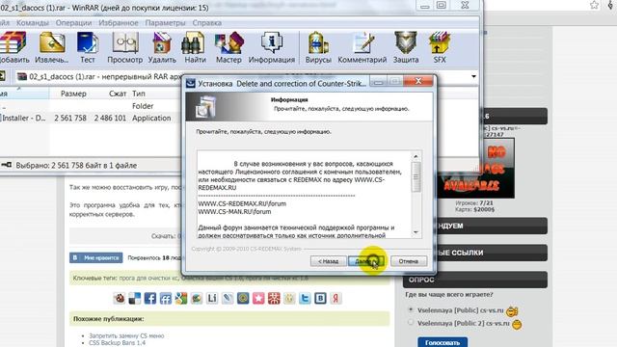
Task: Share page via the ladybug icon
Action: click(120, 298)
